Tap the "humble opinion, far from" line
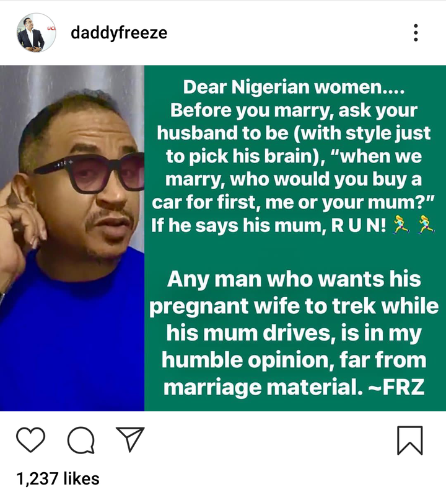The height and width of the screenshot is (492, 446). pos(294,360)
